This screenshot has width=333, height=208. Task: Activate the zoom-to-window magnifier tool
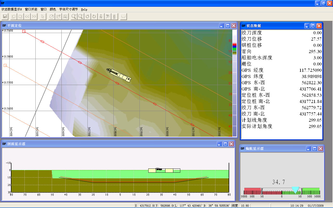[x=65, y=17]
